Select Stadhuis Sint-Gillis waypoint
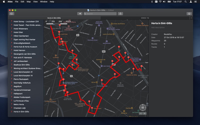This screenshot has width=200, height=125. (26, 65)
